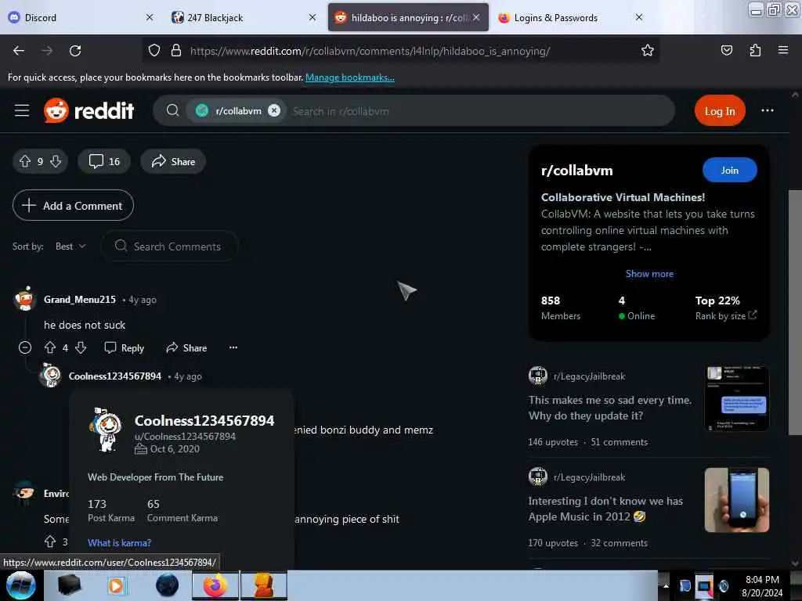Image resolution: width=802 pixels, height=601 pixels.
Task: Click What is karma? link
Action: click(x=119, y=543)
